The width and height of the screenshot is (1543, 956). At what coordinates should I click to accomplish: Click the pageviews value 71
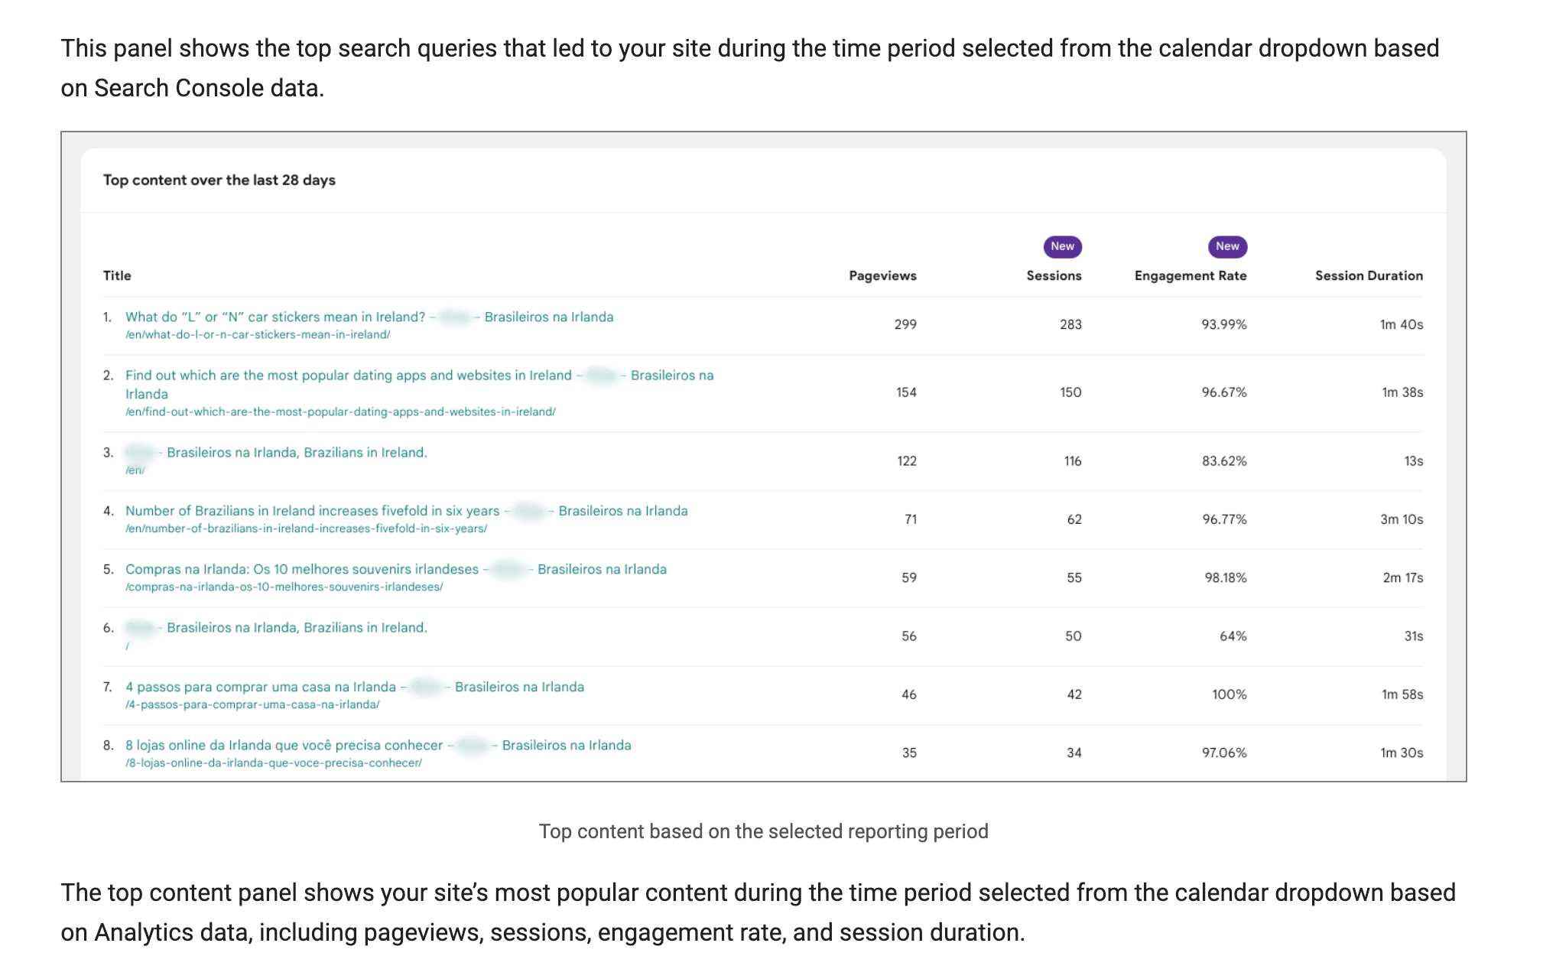911,519
